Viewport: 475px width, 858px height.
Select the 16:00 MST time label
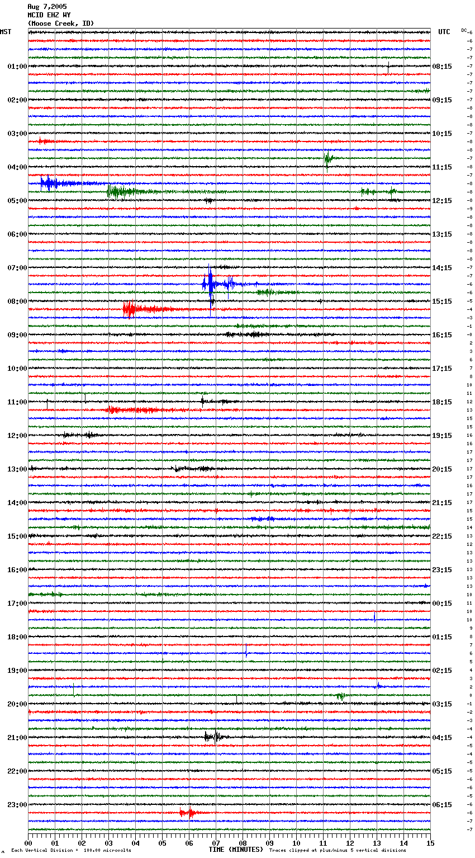point(17,570)
